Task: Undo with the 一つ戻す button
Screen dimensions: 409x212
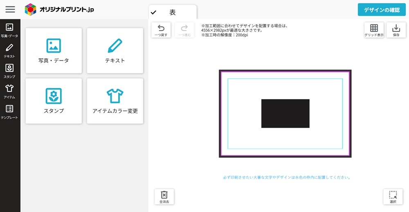Action: 161,30
